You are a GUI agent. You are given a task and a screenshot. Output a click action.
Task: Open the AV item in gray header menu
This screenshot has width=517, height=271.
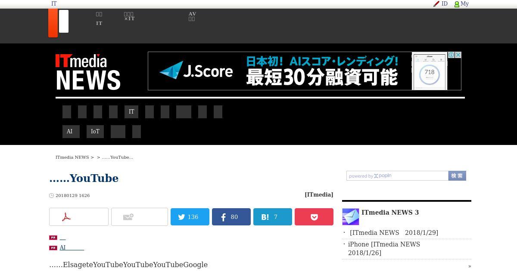(192, 16)
